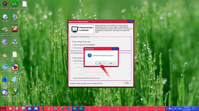Select the Internet Download Manager desktop icon

click(x=15, y=94)
